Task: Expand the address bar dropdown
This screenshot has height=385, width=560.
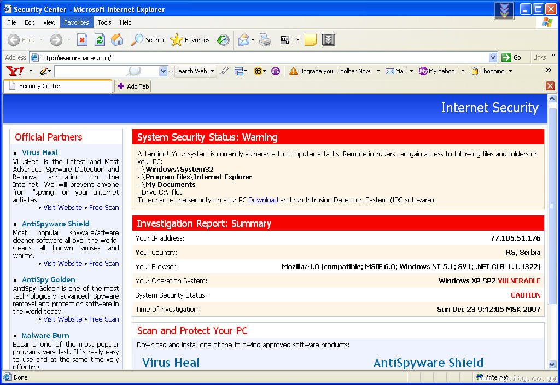Action: click(x=493, y=57)
